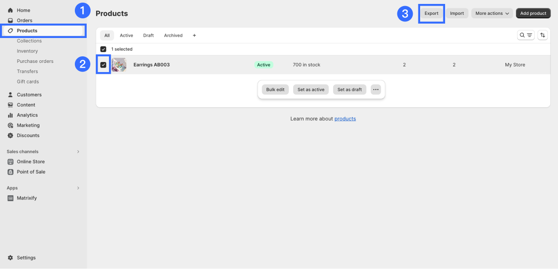Click the Set as draft button
Image resolution: width=558 pixels, height=269 pixels.
point(350,90)
